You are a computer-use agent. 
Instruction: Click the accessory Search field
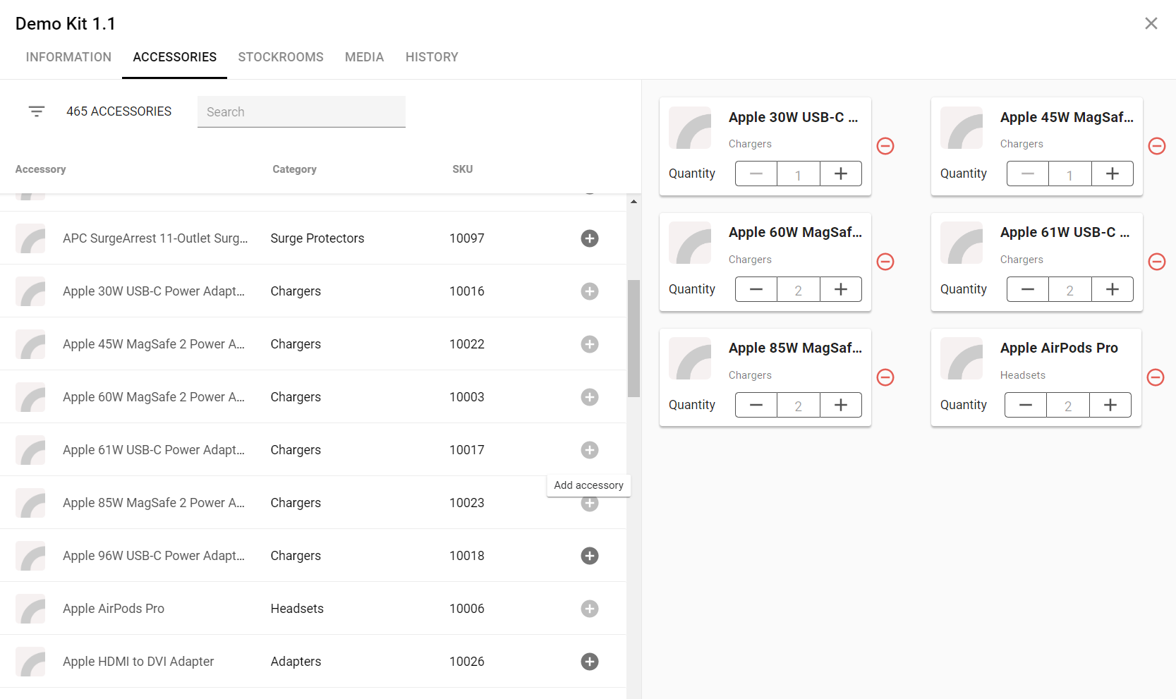(301, 112)
